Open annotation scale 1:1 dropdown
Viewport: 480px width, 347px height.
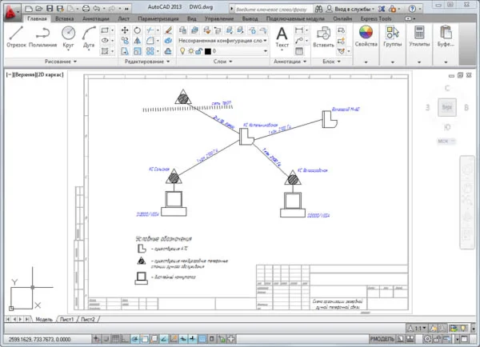[x=418, y=329]
